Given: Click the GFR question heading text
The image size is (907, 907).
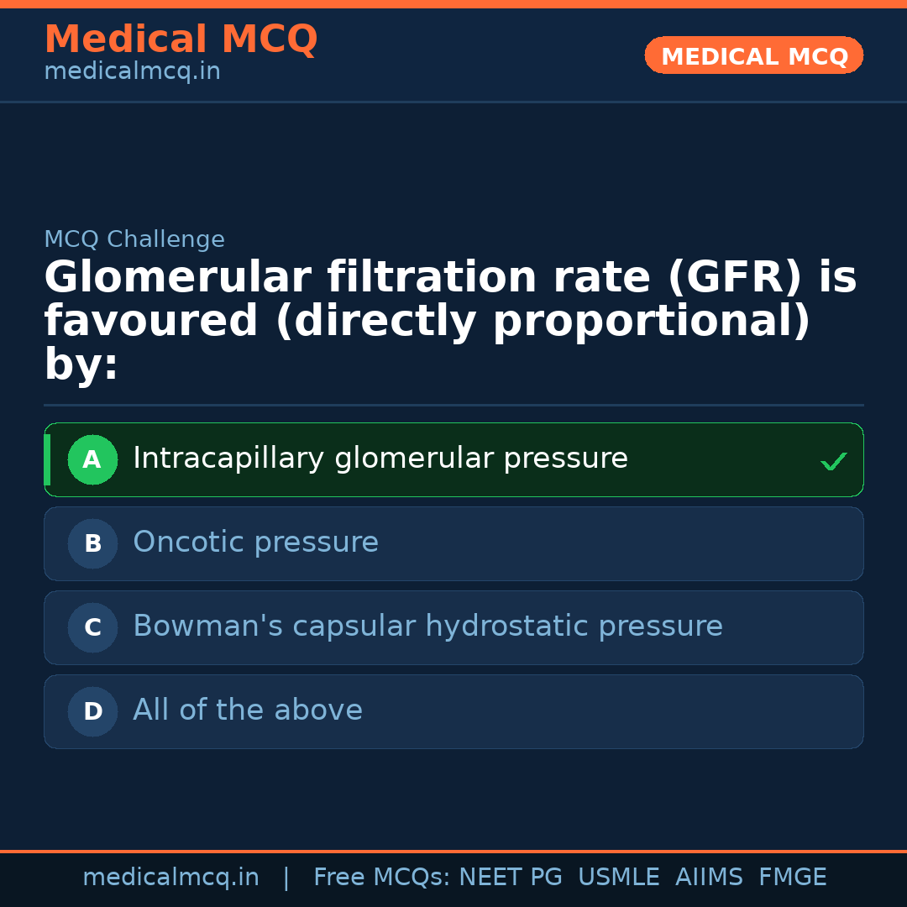Looking at the screenshot, I should 450,322.
